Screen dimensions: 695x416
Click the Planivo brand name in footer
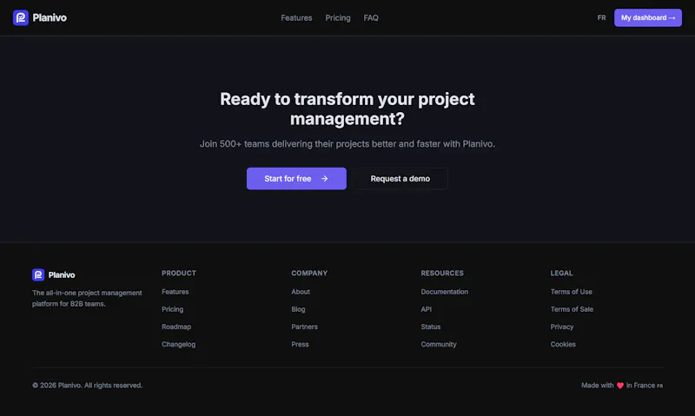click(x=62, y=275)
